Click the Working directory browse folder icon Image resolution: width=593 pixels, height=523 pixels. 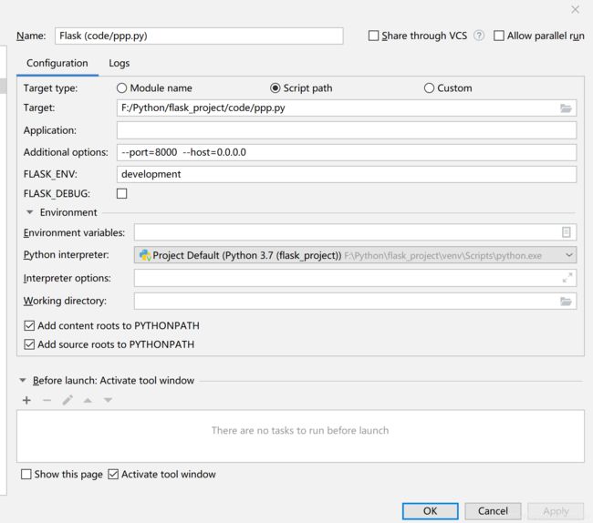566,302
